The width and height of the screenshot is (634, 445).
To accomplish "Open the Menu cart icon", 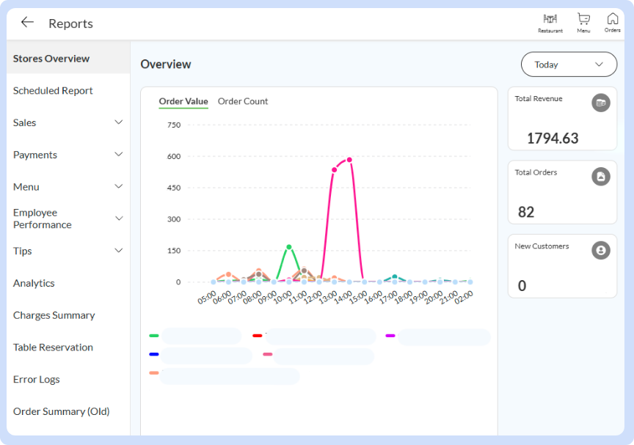I will (x=583, y=21).
